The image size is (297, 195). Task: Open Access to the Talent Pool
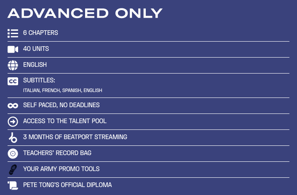(x=64, y=121)
